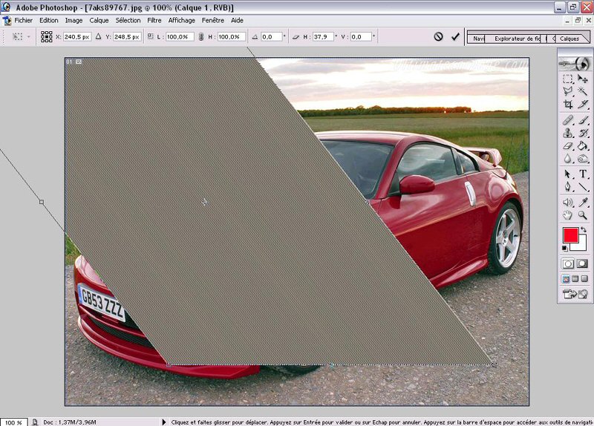Commit the transform with the checkmark button
The image size is (594, 426).
(x=455, y=36)
